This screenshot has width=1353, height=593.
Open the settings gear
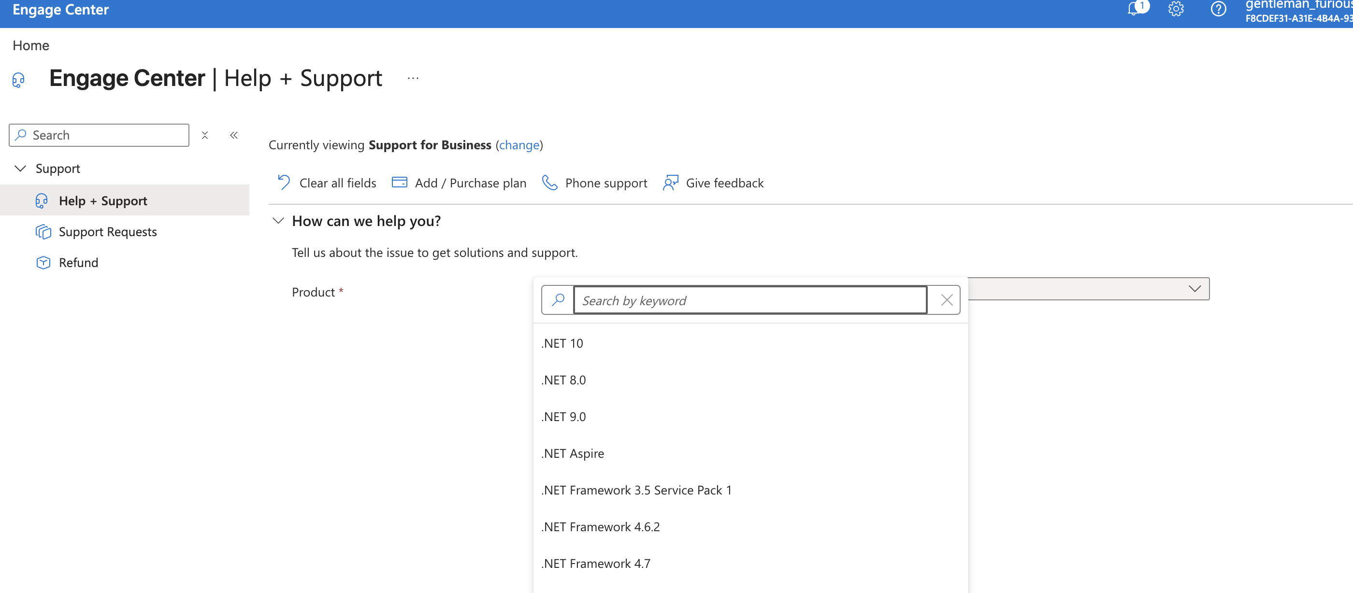click(1176, 9)
